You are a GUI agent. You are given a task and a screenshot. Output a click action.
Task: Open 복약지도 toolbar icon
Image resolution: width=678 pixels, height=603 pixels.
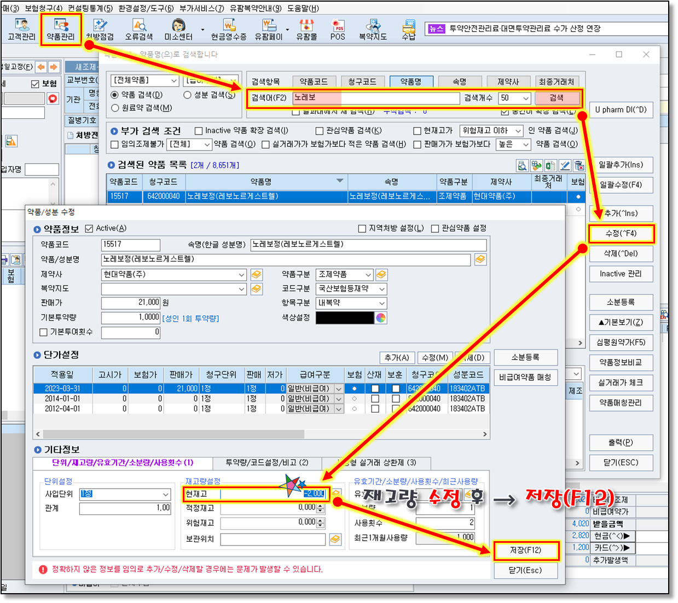click(373, 30)
